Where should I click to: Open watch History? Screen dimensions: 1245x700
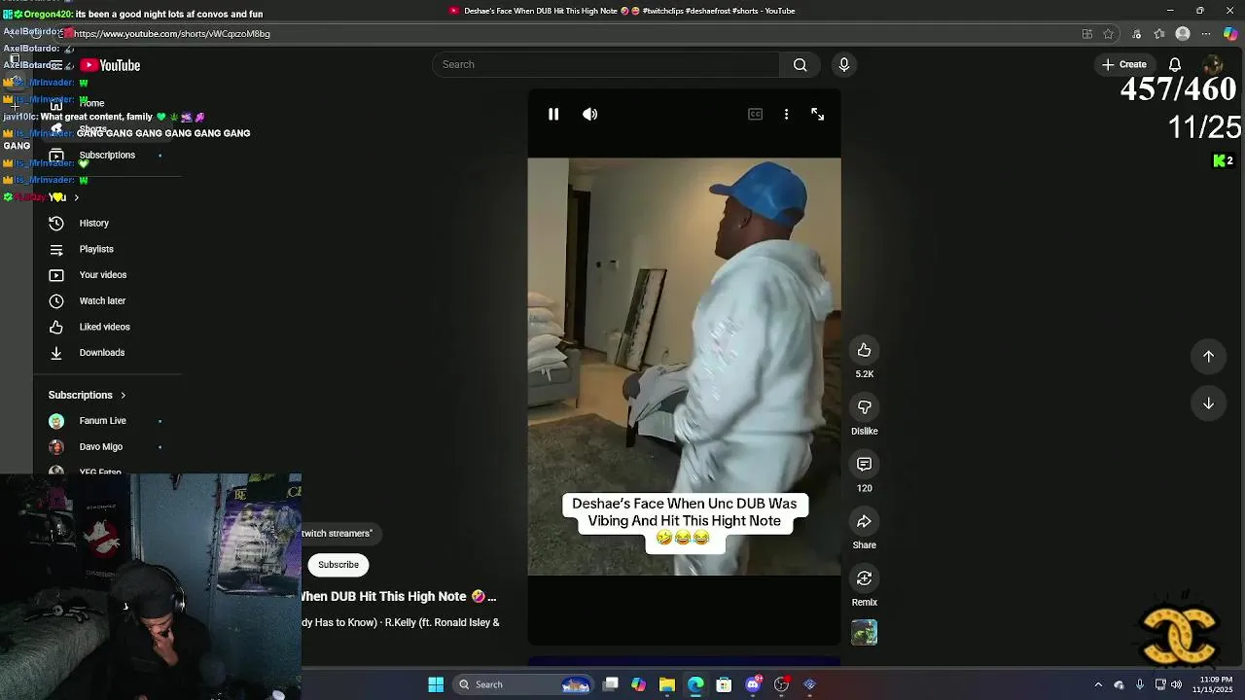[x=93, y=224]
